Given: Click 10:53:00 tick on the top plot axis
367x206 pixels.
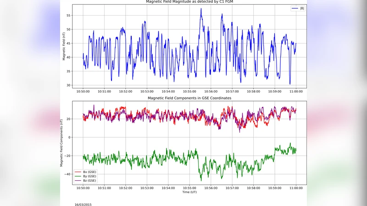Looking at the screenshot, I should coord(147,92).
